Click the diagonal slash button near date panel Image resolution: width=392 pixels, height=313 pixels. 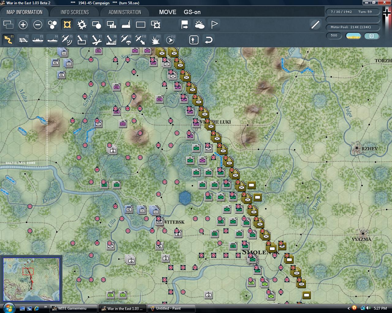click(x=315, y=24)
